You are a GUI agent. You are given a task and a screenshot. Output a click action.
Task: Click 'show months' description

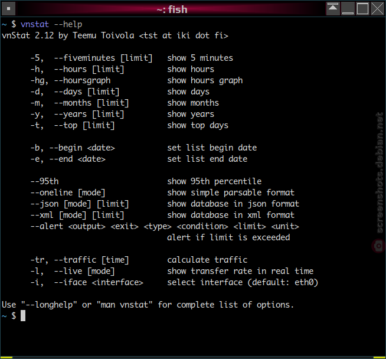point(193,103)
